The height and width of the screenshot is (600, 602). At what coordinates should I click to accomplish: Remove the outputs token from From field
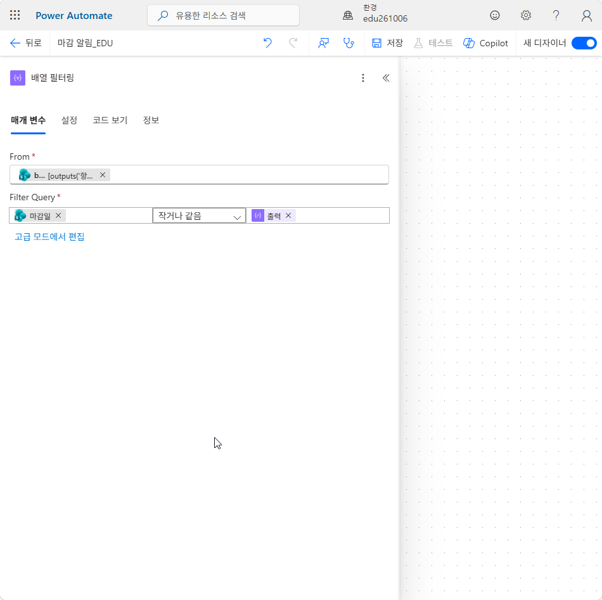pos(103,175)
